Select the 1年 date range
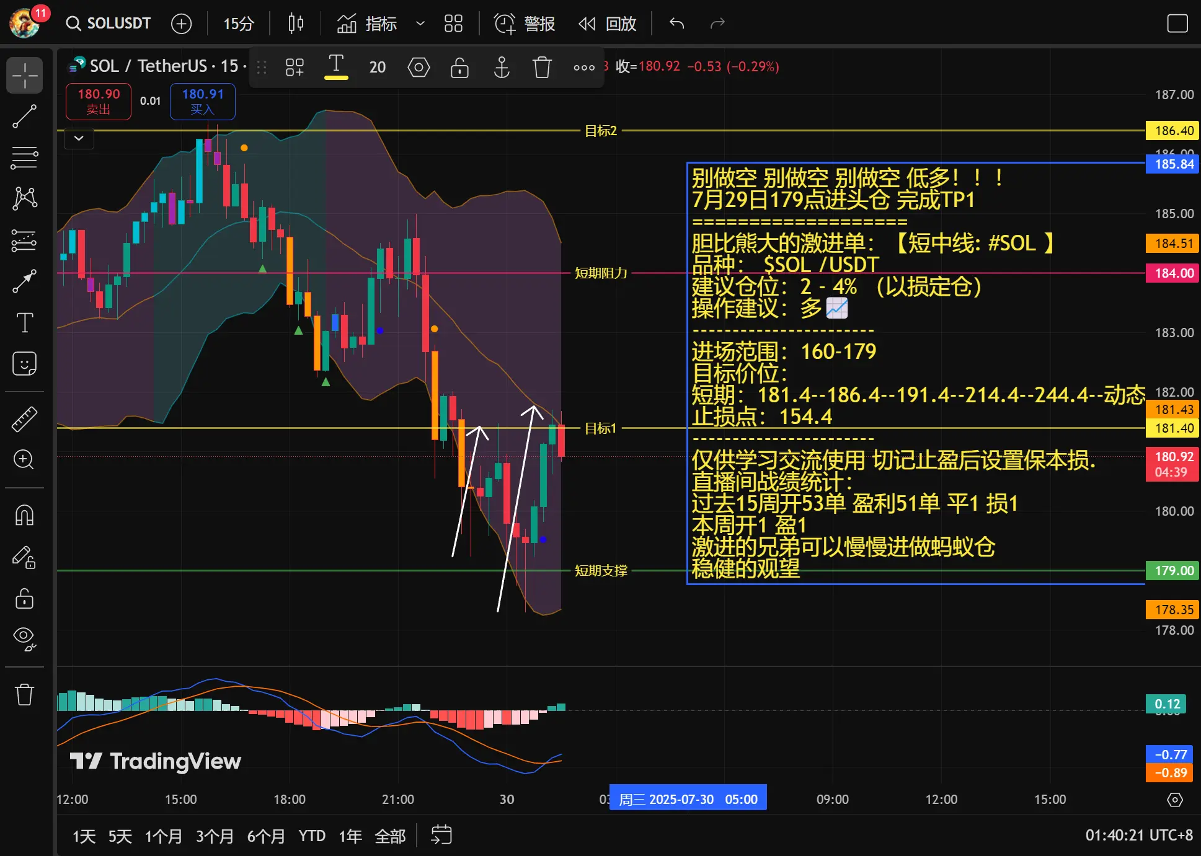 coord(350,836)
